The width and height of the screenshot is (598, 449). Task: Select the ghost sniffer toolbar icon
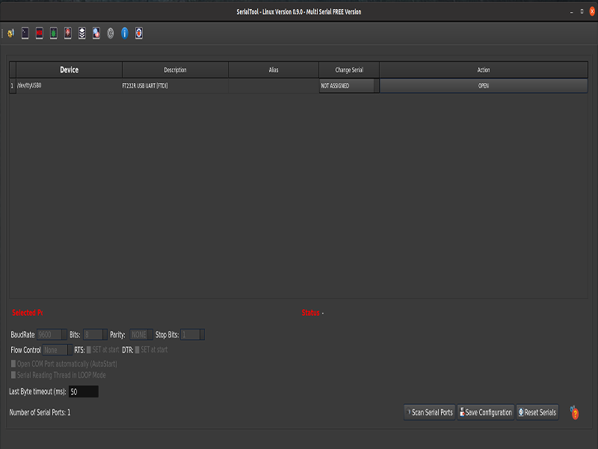[68, 33]
